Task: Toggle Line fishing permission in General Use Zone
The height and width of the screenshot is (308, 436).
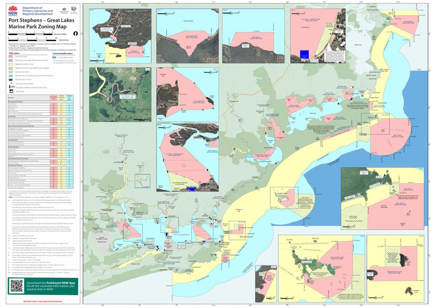Action: [69, 104]
